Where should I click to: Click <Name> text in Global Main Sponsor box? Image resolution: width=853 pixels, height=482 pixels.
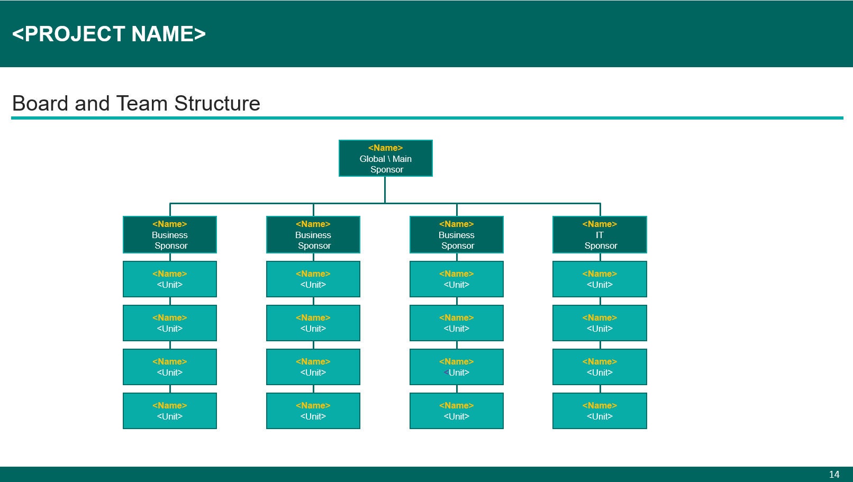pos(386,148)
